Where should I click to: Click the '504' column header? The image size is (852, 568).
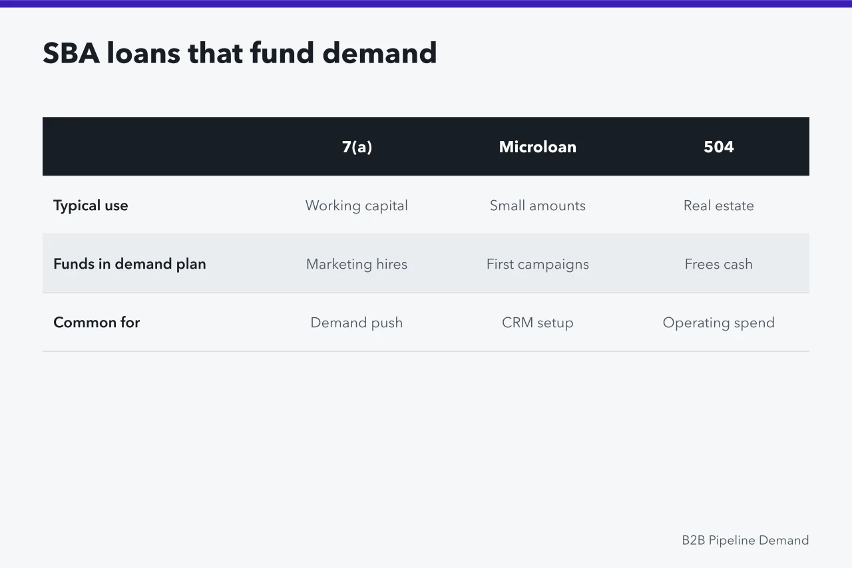(x=719, y=147)
